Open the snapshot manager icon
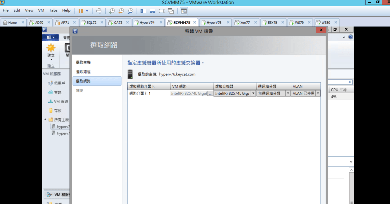 coord(130,10)
